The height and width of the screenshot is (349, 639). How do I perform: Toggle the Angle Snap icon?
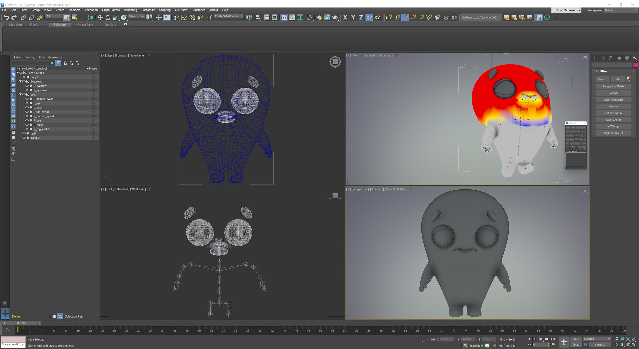(184, 17)
